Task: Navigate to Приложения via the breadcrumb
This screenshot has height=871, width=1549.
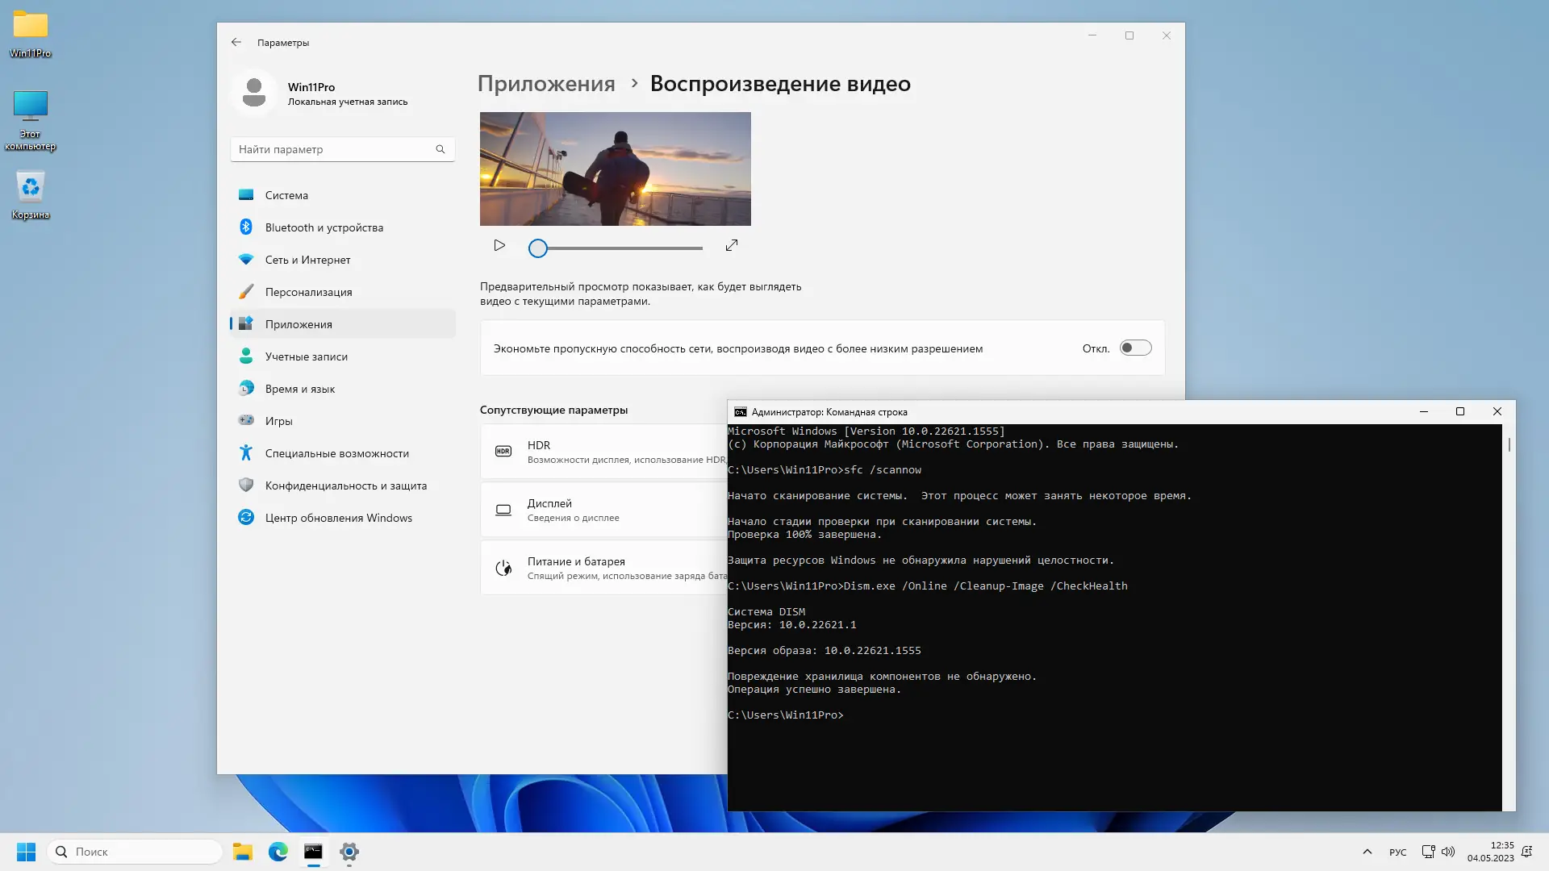Action: point(545,83)
